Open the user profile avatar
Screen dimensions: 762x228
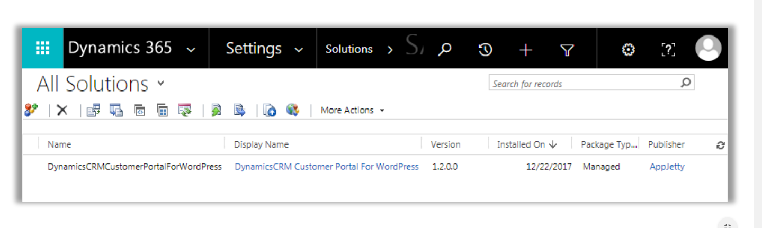click(708, 48)
